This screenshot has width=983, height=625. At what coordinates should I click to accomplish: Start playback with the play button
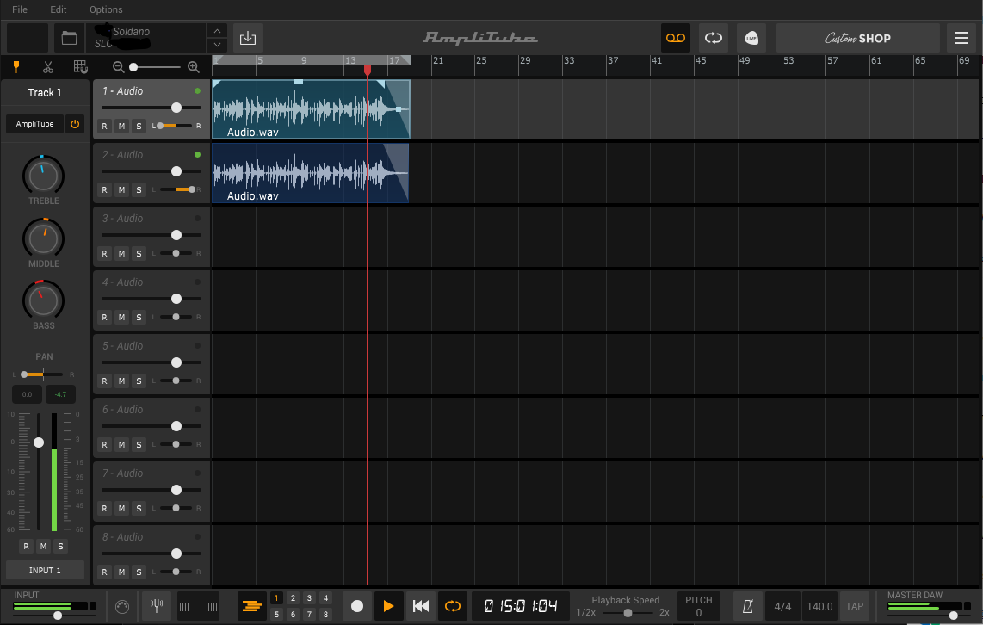(x=388, y=606)
